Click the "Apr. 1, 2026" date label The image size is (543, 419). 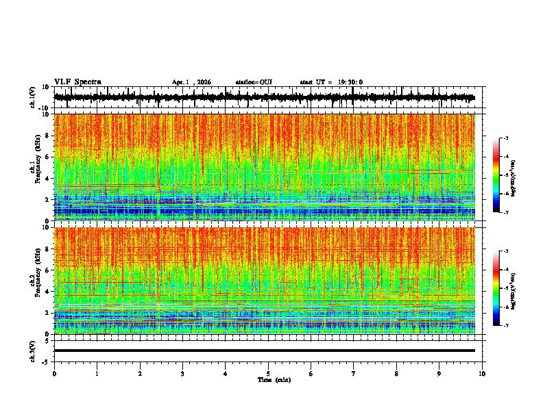click(x=191, y=82)
